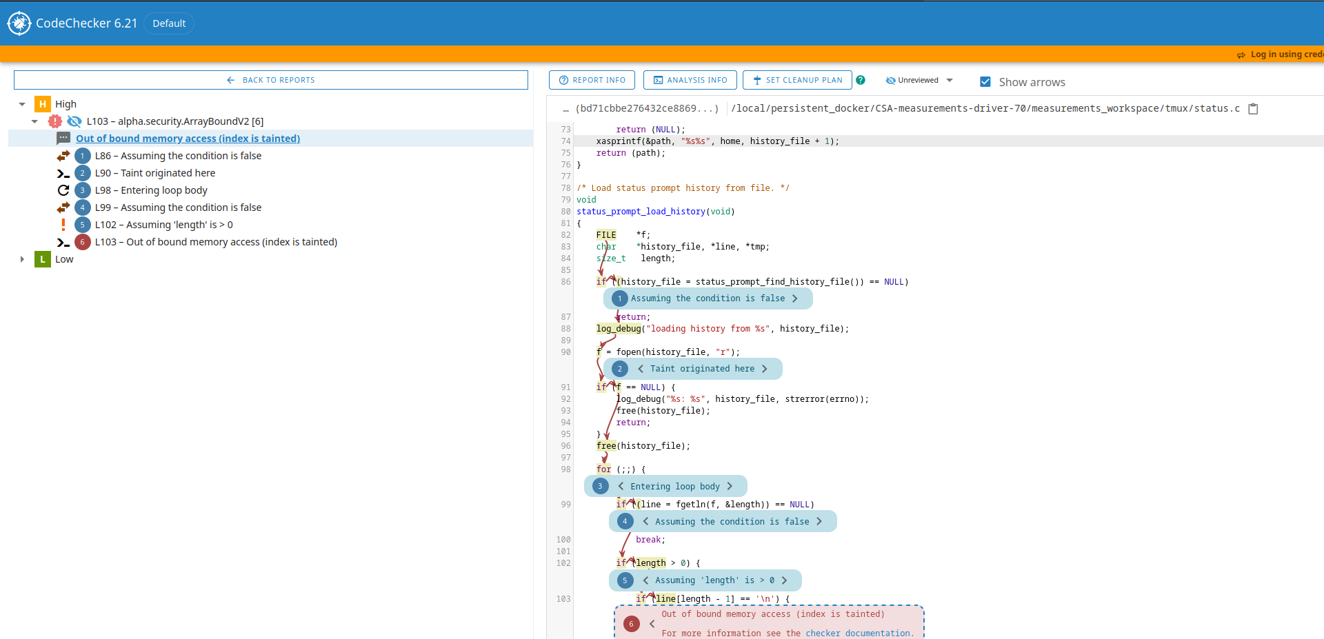Expand the Low severity tree group
The width and height of the screenshot is (1324, 639).
pos(22,259)
